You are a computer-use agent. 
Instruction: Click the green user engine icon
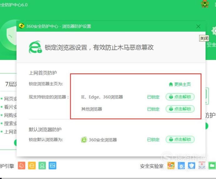(x=42, y=166)
